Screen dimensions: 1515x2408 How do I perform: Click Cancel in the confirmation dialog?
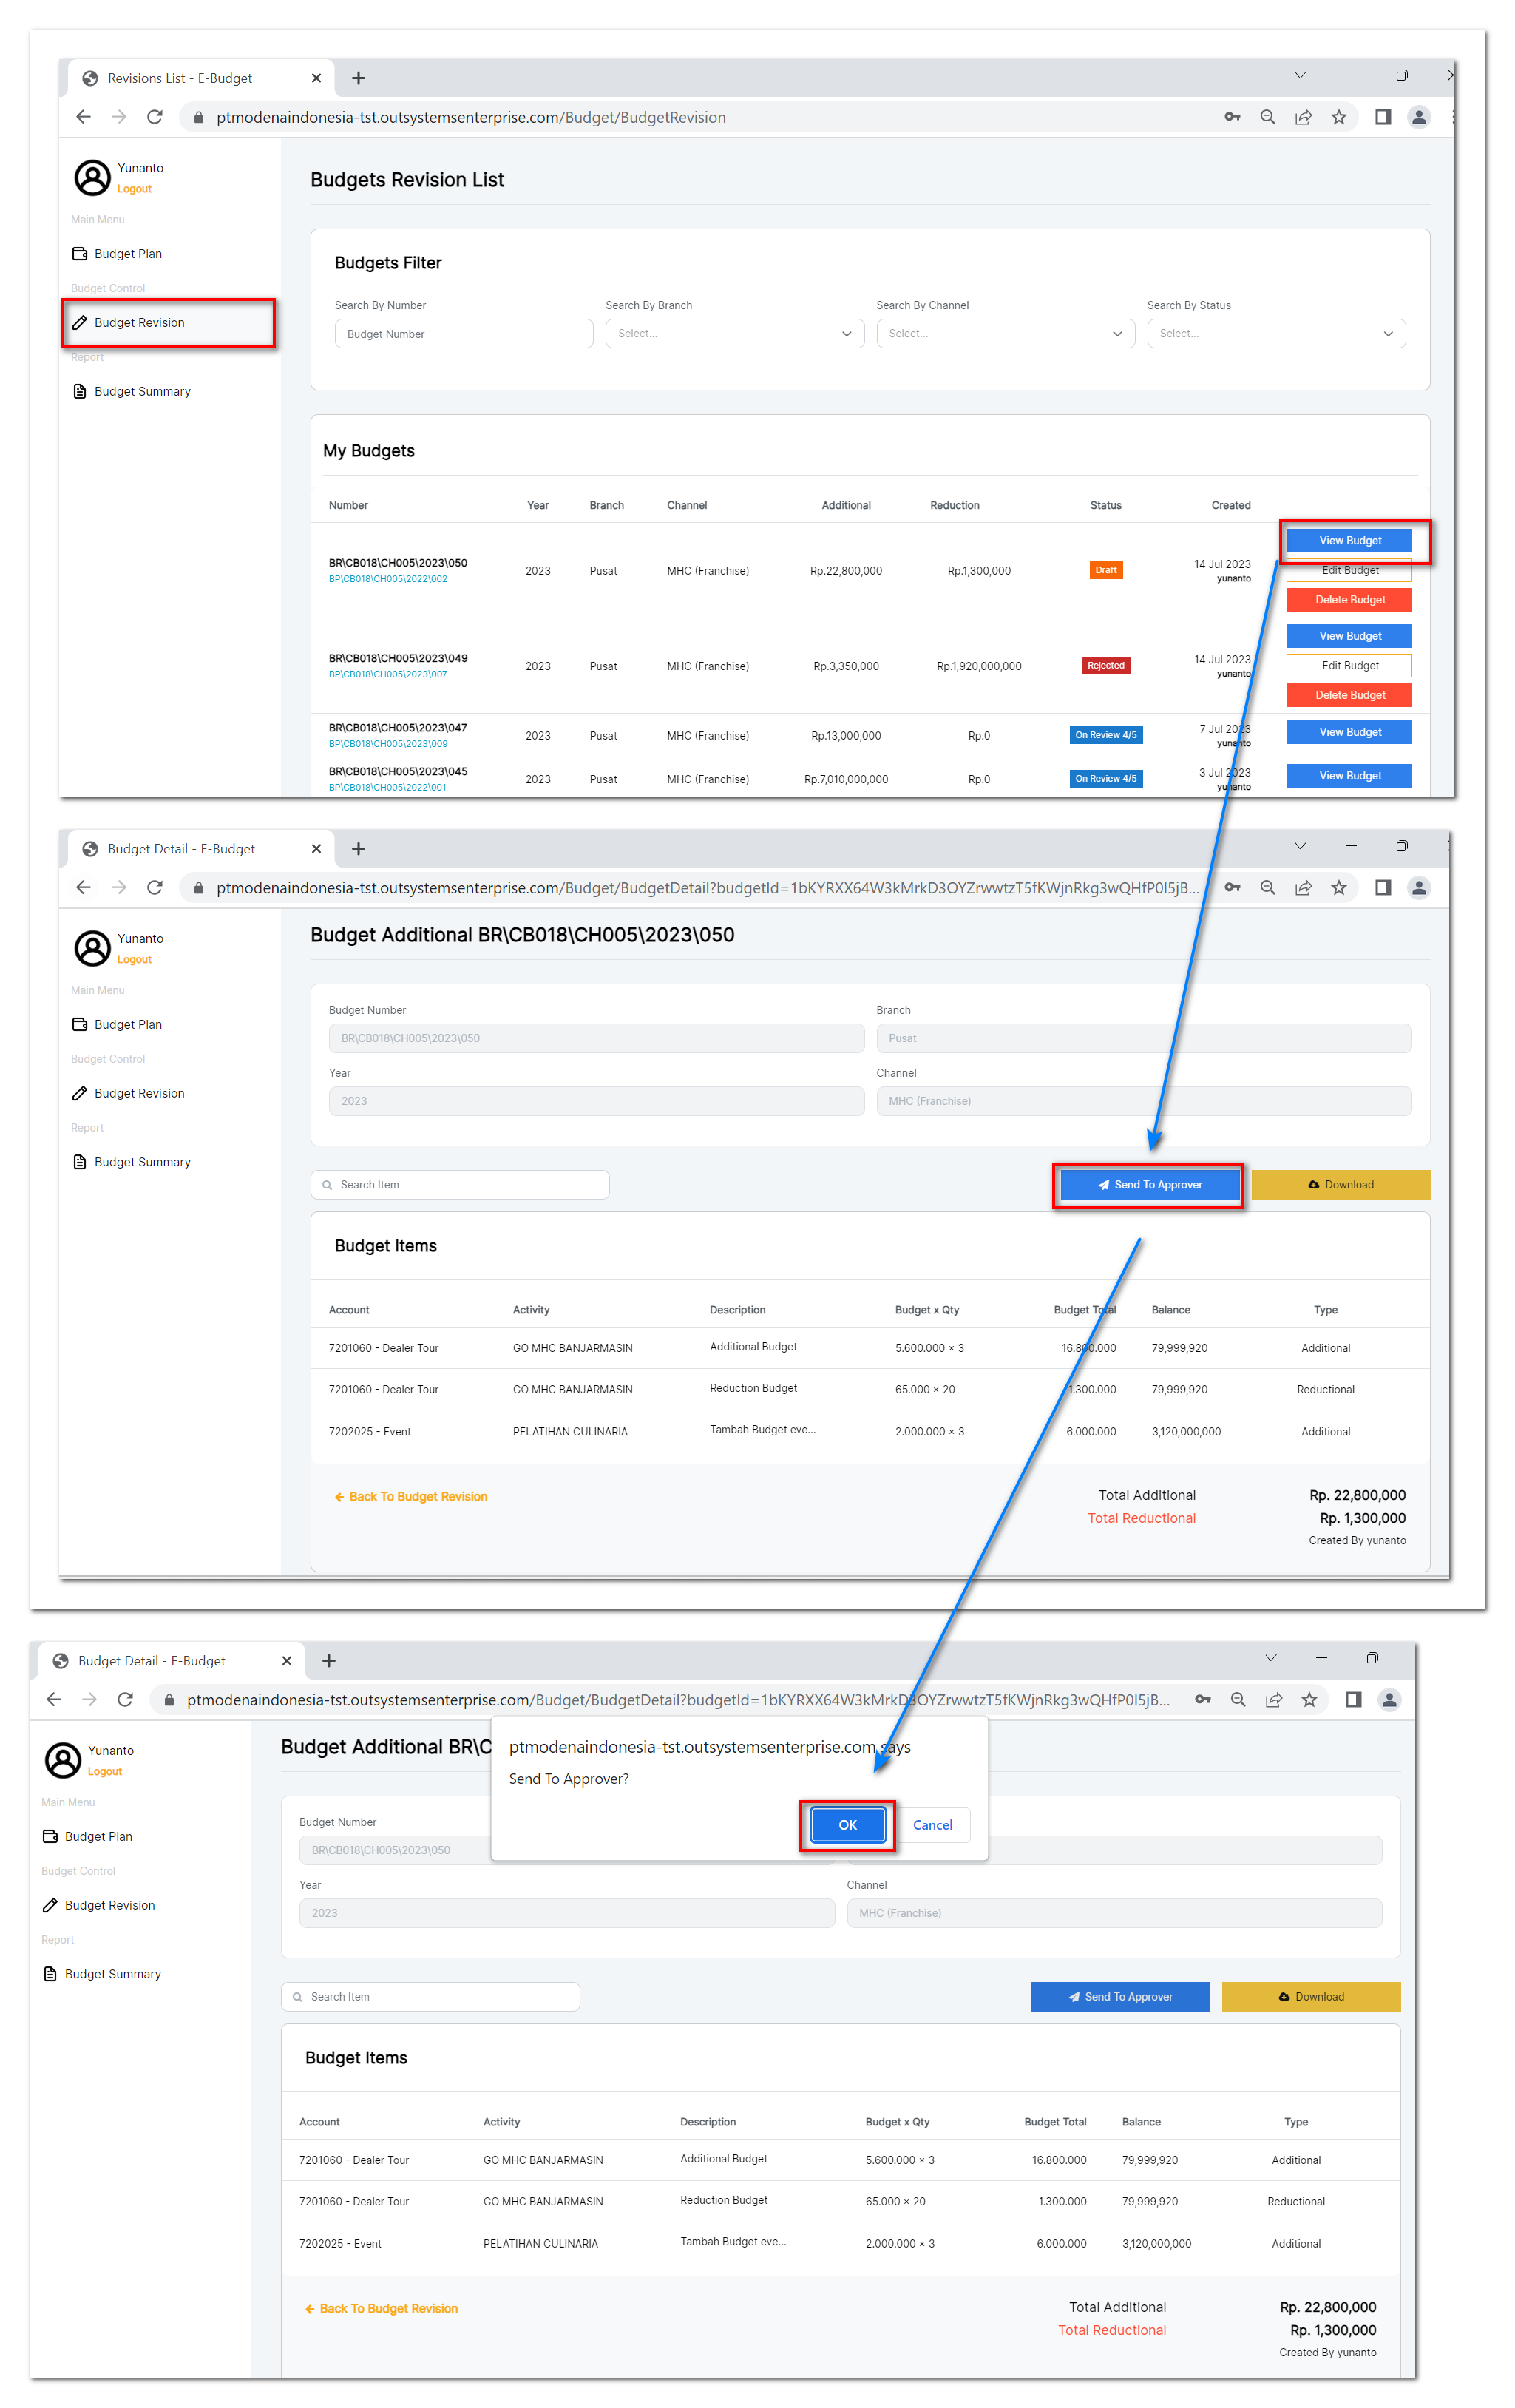932,1825
